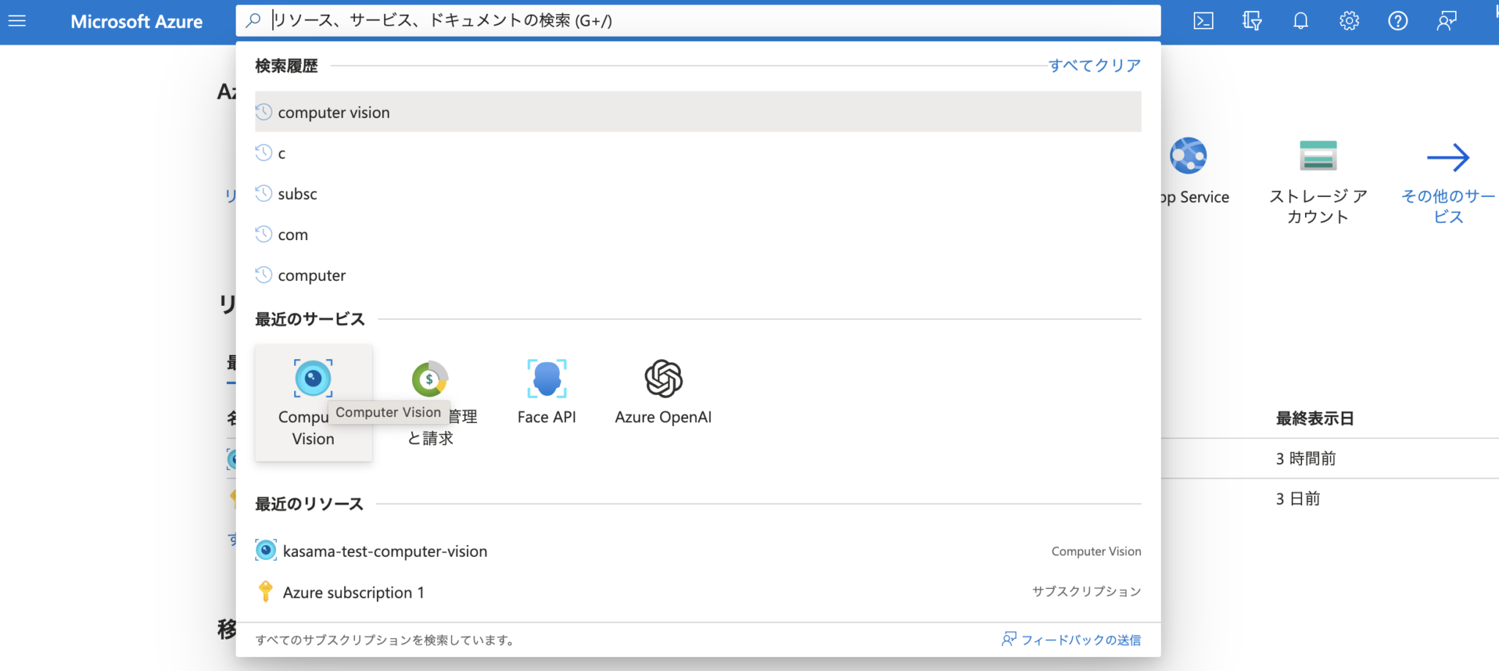Open コスト管理と請求 service
Screen dimensions: 1499x671
pyautogui.click(x=430, y=378)
